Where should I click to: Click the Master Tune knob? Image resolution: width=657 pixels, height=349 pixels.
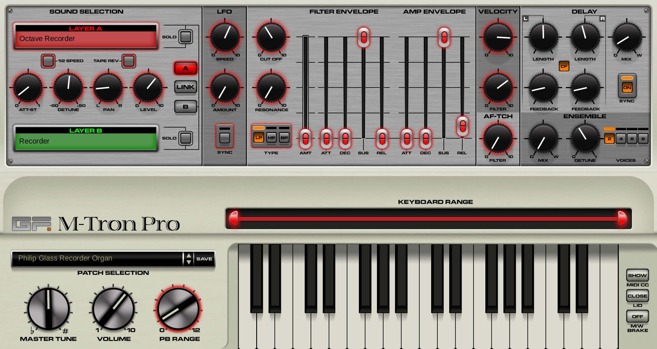48,309
